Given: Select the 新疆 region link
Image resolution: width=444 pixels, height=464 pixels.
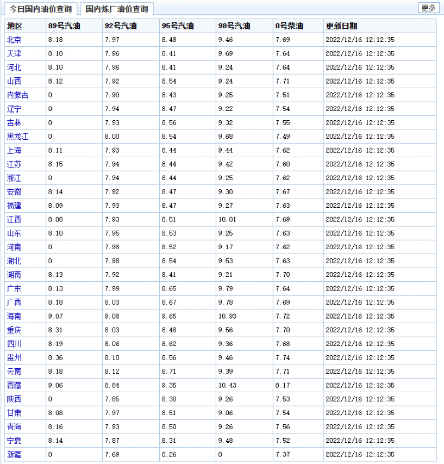Looking at the screenshot, I should pyautogui.click(x=14, y=454).
